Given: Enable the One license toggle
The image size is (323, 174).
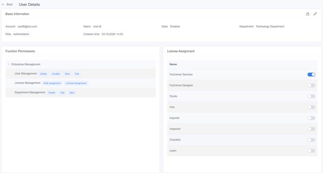Looking at the screenshot, I should tap(311, 107).
